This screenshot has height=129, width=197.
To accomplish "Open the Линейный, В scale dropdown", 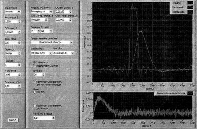I will pyautogui.click(x=64, y=53).
